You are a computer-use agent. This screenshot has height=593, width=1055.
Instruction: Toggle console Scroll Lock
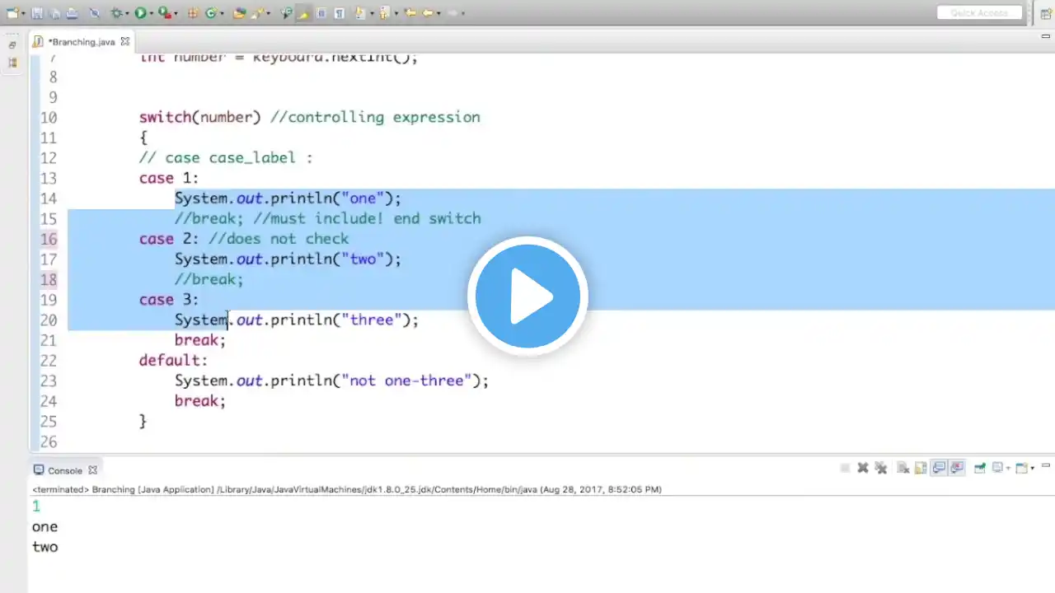921,468
